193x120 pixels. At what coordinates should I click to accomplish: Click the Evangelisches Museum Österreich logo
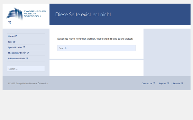(x=26, y=14)
